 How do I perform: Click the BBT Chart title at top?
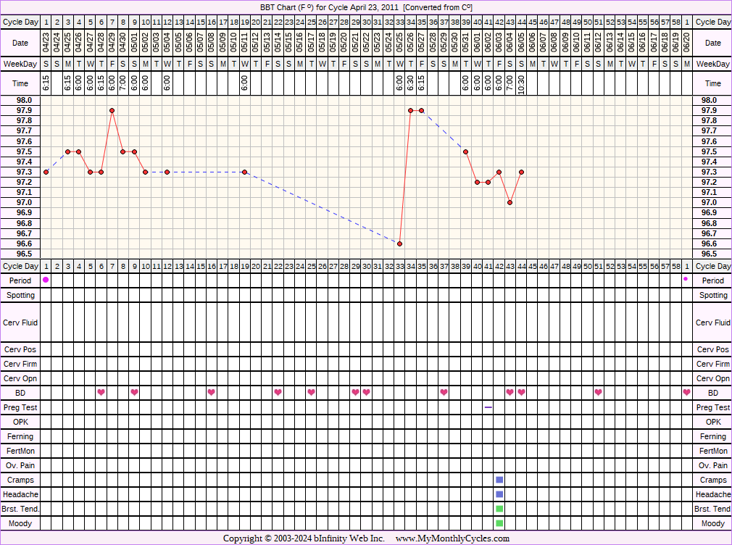pos(366,7)
